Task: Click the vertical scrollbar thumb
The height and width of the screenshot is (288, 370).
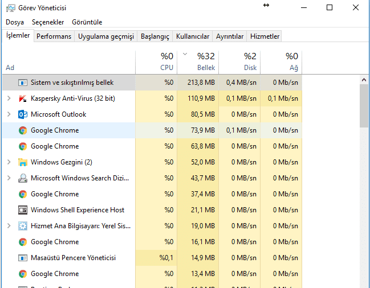Action: pos(364,106)
